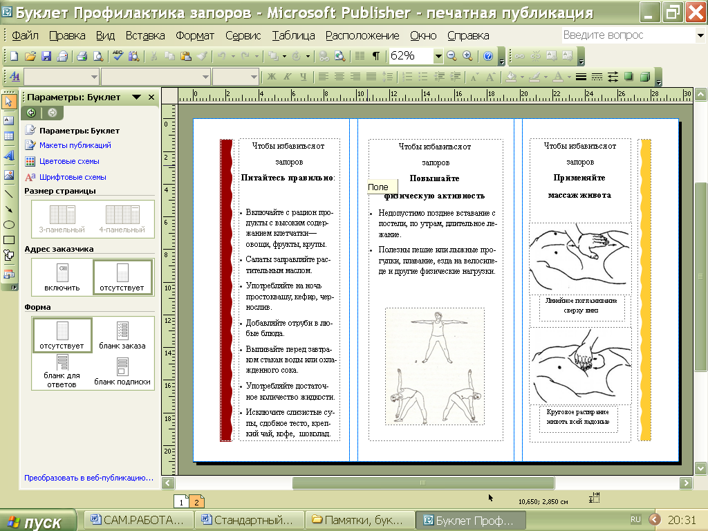This screenshot has height=531, width=708.
Task: Select 'включить' customer address option
Action: tap(62, 277)
